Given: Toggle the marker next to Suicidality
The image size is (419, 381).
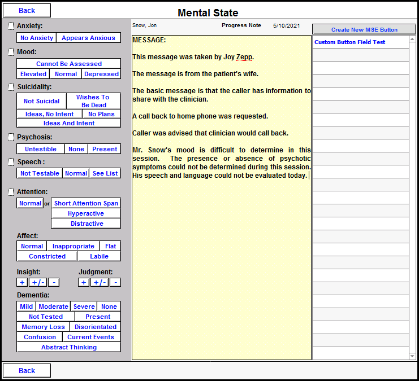Looking at the screenshot, I should (x=11, y=87).
